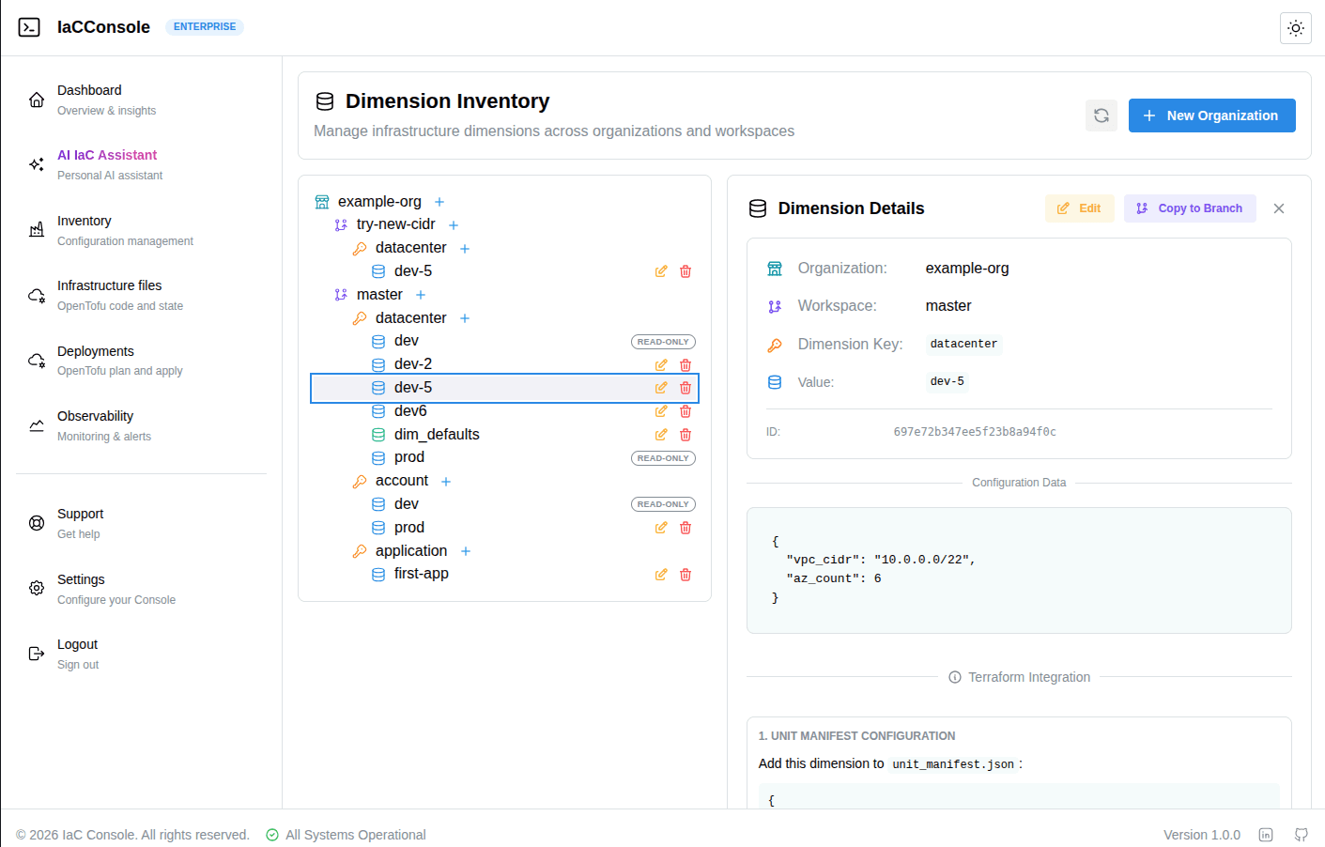
Task: Open LinkedIn icon in the footer
Action: click(1265, 835)
